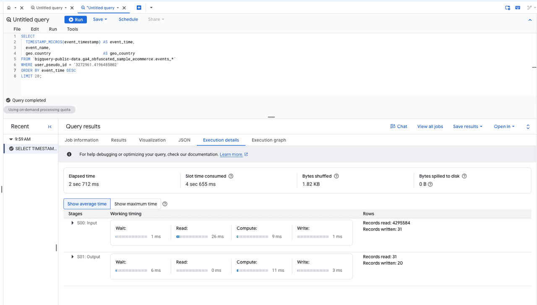Open the File menu
537x305 pixels.
pyautogui.click(x=17, y=29)
